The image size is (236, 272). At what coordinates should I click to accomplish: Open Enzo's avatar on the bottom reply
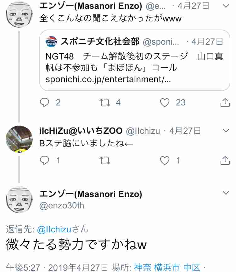click(x=19, y=200)
